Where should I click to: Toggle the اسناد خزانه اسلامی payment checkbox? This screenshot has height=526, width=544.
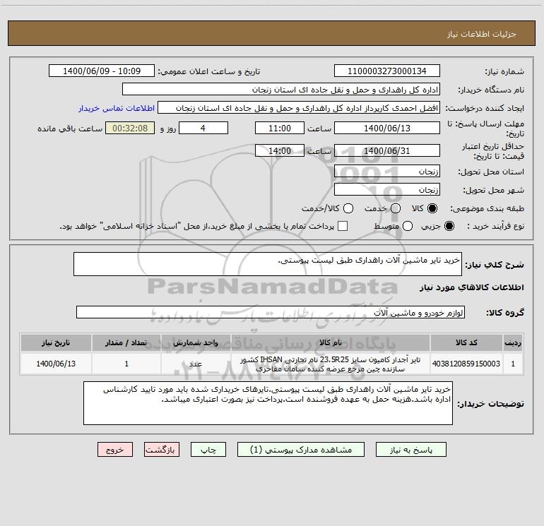[x=343, y=226]
